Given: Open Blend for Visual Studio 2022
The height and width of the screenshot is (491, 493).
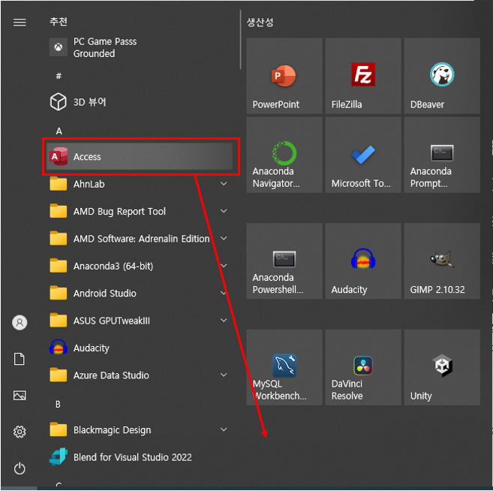Looking at the screenshot, I should tap(140, 457).
